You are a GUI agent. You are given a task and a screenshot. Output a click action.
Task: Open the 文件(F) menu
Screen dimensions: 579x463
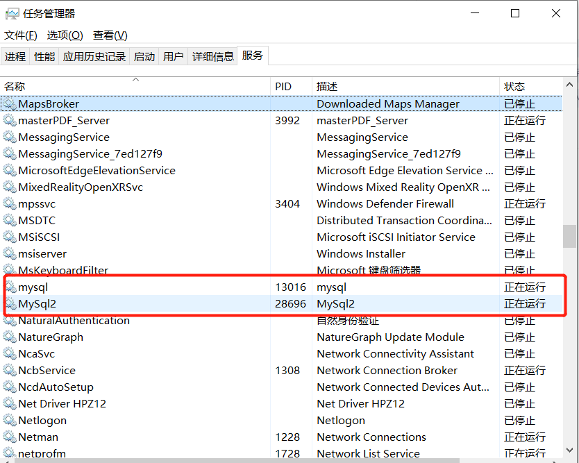tap(21, 35)
